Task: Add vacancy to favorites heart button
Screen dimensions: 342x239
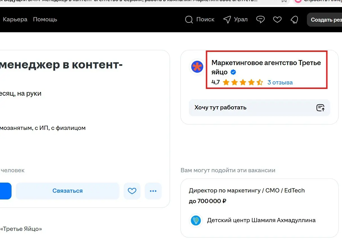Action: (x=132, y=191)
